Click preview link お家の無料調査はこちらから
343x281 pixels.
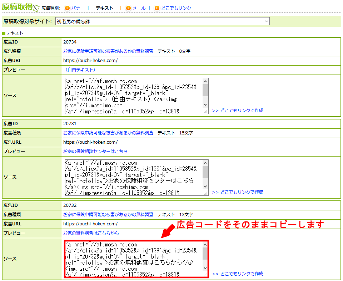(91, 233)
